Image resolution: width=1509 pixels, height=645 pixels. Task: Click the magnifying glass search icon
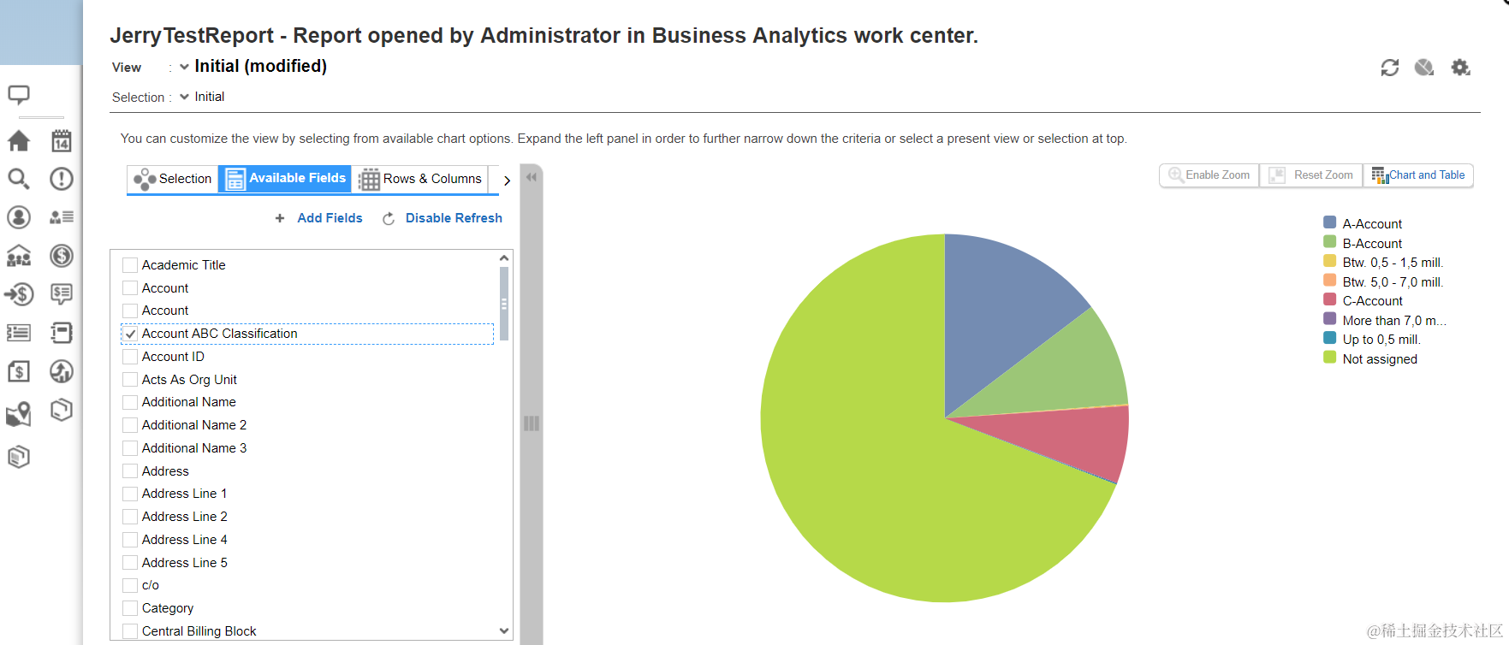[19, 179]
